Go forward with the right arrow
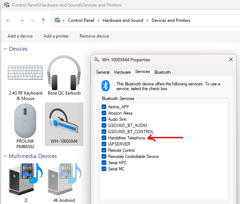Screen dimensions: 240x204 (22, 20)
